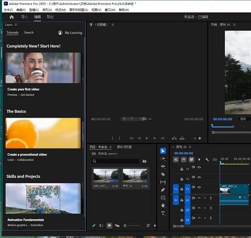251x238 pixels.
Task: Adjust Project panel thumbnail zoom slider
Action: click(x=125, y=225)
